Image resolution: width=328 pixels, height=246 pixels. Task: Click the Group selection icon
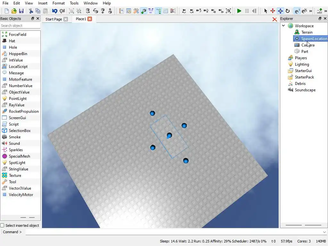(x=71, y=11)
